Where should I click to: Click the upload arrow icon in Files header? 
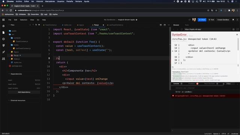[x=33, y=25]
